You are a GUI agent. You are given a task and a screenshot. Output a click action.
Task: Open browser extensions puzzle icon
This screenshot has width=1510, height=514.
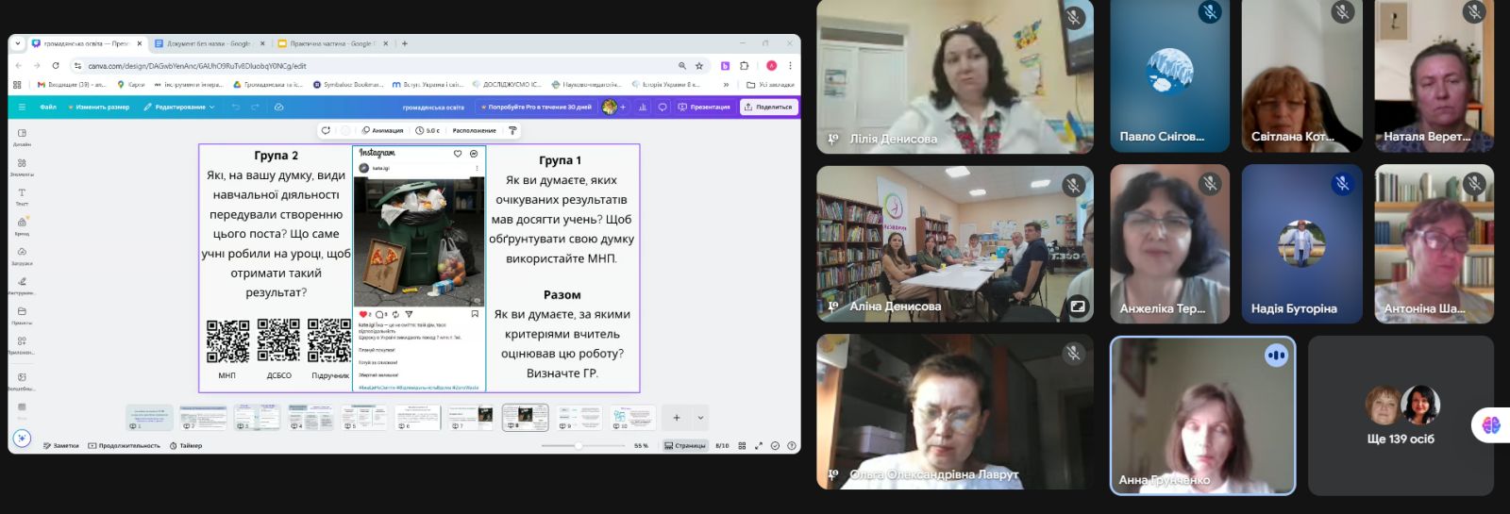tap(745, 66)
